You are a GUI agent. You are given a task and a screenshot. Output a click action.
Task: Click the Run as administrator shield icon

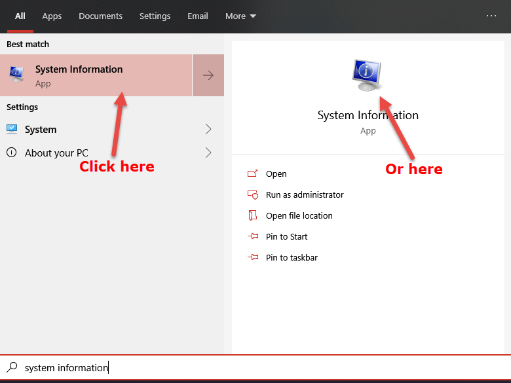click(253, 194)
